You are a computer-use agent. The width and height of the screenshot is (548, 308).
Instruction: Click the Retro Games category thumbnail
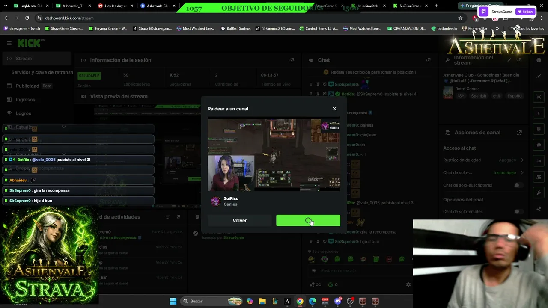pyautogui.click(x=448, y=92)
